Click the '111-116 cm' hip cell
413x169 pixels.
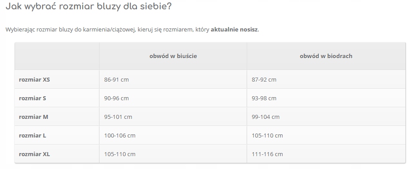326,154
